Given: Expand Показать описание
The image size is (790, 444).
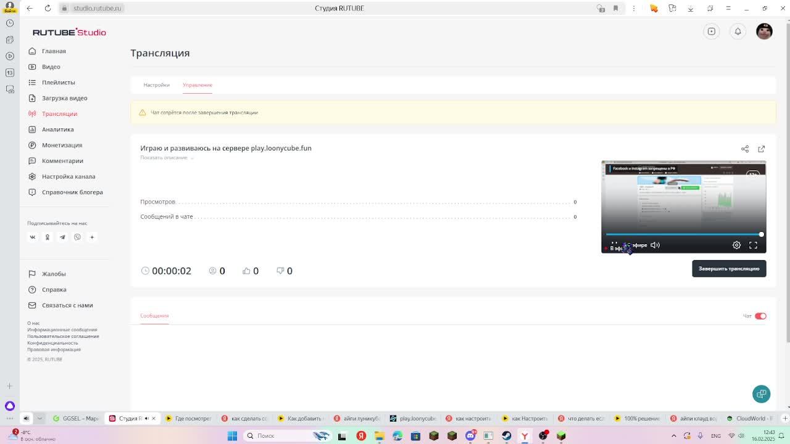Looking at the screenshot, I should click(167, 158).
